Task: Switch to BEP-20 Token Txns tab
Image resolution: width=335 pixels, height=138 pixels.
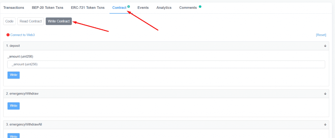Action: (x=47, y=8)
